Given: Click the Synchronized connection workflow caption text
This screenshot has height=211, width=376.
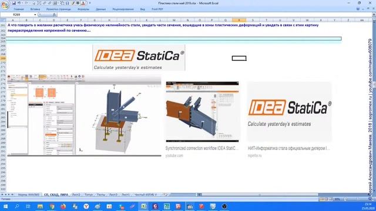Looking at the screenshot, I should pyautogui.click(x=202, y=148).
